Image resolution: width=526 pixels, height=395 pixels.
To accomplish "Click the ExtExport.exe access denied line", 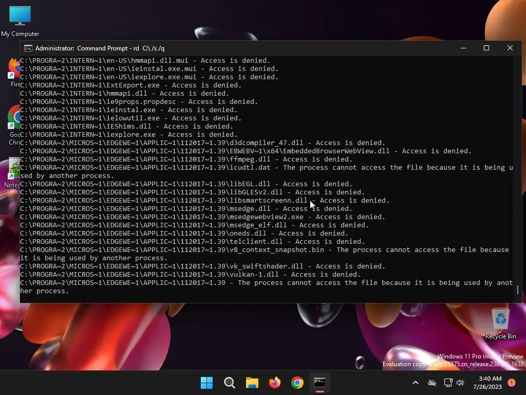I will 131,85.
